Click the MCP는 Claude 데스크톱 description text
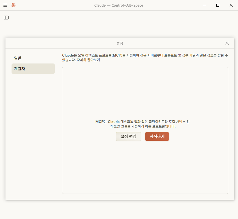The height and width of the screenshot is (219, 238). pos(143,124)
